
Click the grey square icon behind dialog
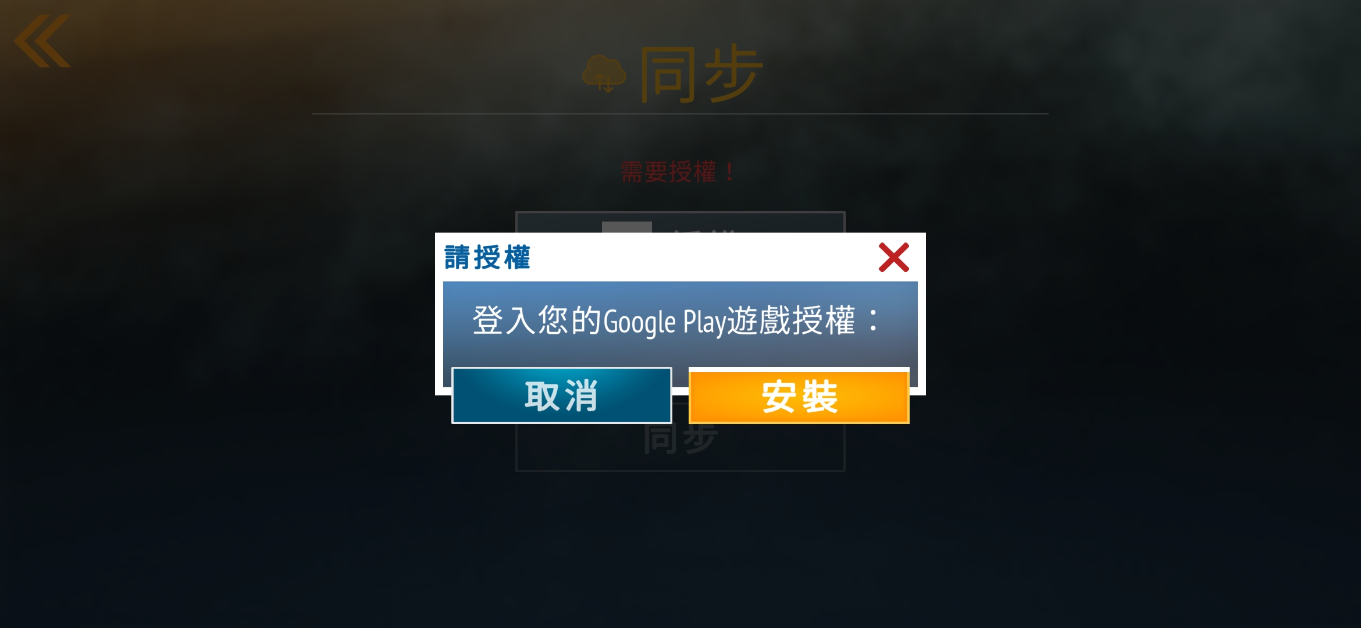pyautogui.click(x=626, y=227)
